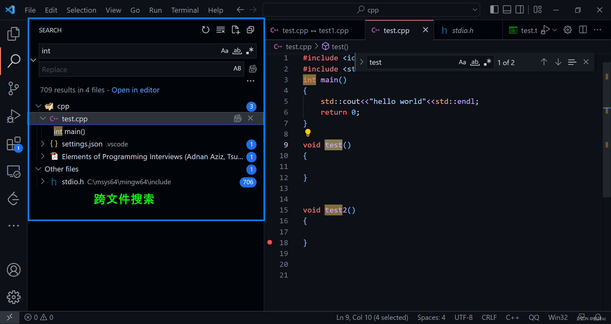Refresh the search results
The width and height of the screenshot is (611, 324).
(x=206, y=30)
